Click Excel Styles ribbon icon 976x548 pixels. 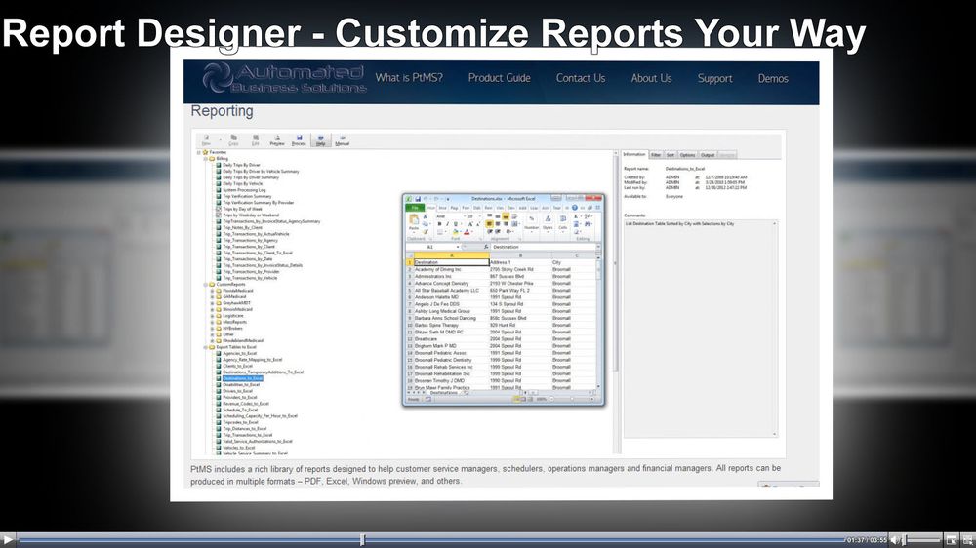click(548, 222)
